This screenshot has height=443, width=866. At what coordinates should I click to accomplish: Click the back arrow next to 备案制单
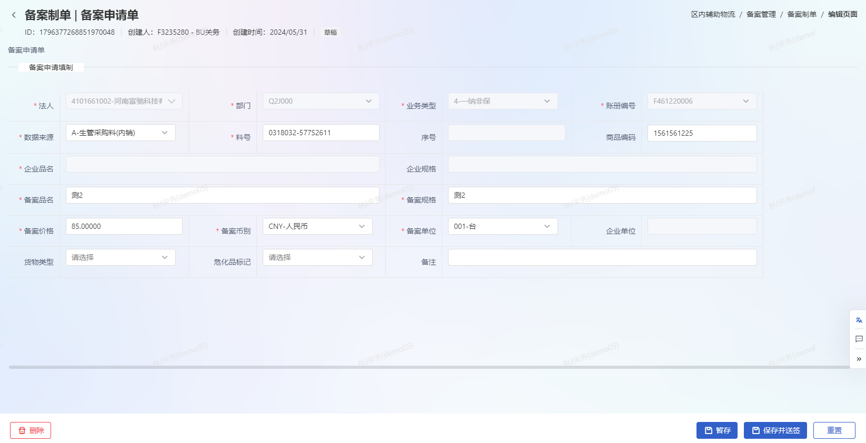tap(14, 15)
